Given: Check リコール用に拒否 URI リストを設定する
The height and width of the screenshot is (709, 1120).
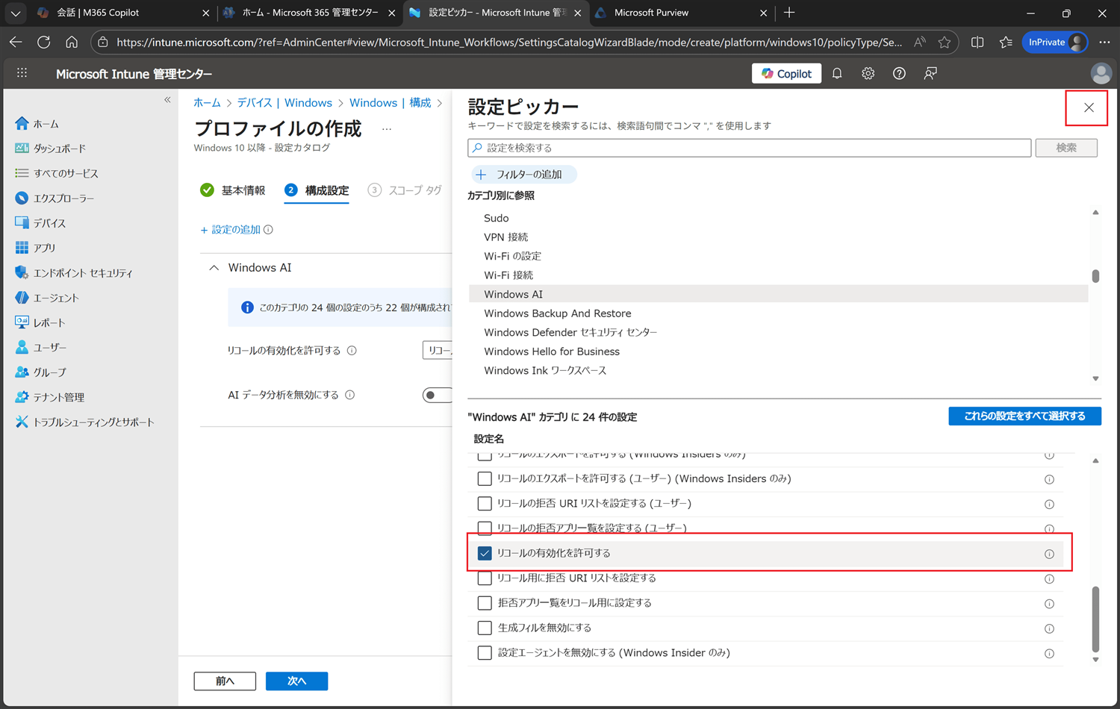Looking at the screenshot, I should click(485, 578).
